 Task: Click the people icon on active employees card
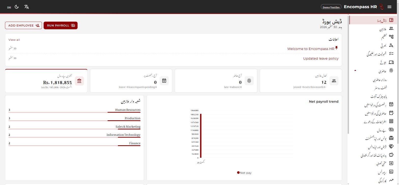334,81
